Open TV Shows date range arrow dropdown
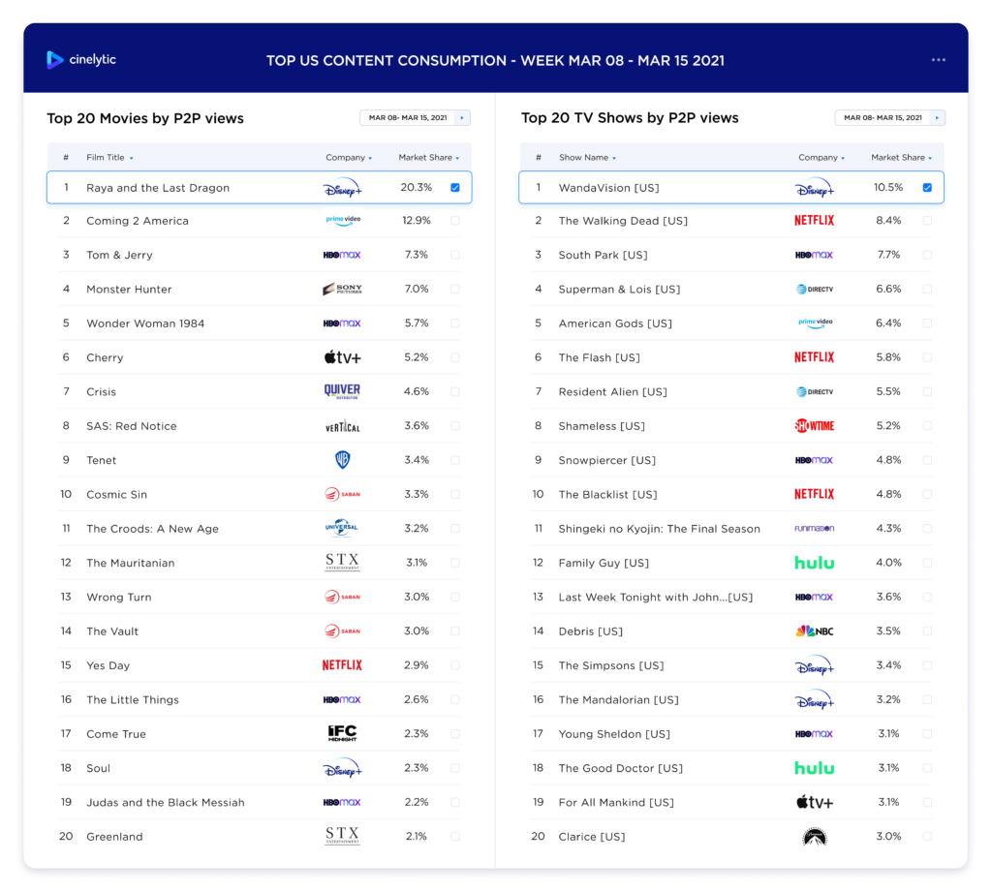The height and width of the screenshot is (892, 992). point(938,117)
